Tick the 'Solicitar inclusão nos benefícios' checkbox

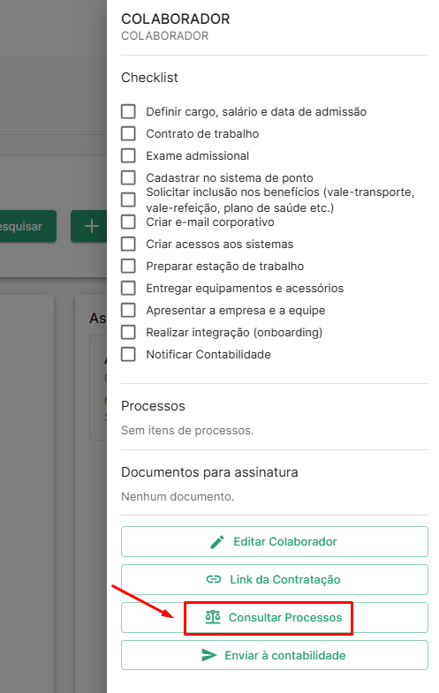[128, 200]
